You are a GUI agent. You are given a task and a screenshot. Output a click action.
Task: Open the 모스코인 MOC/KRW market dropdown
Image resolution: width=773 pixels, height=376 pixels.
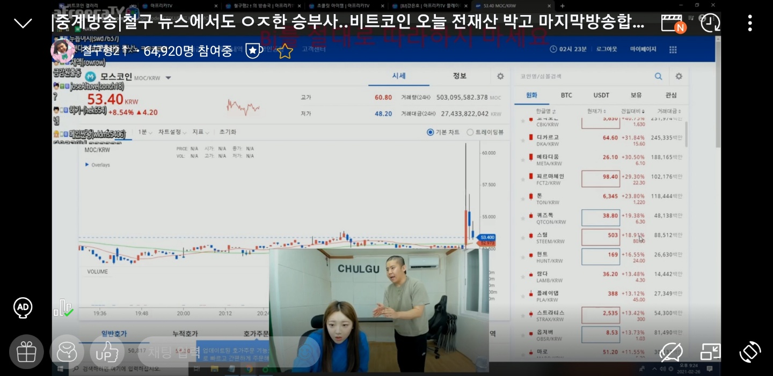point(168,78)
